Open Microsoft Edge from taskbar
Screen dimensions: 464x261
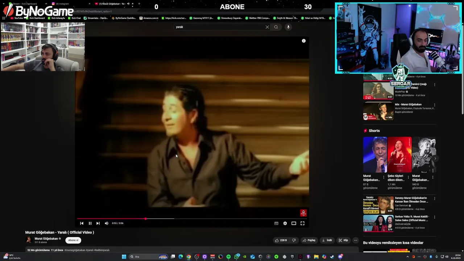[181, 257]
